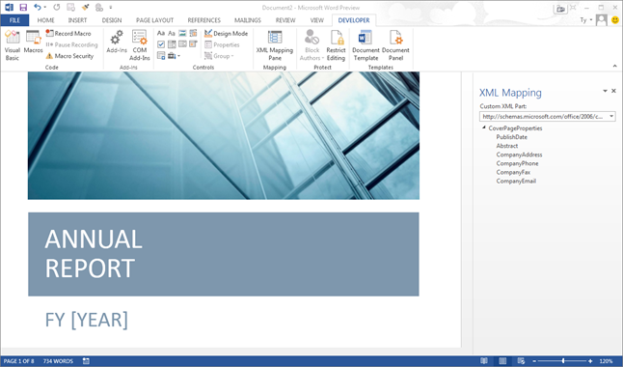
Task: Select PublishDate in XML tree
Action: tap(512, 137)
